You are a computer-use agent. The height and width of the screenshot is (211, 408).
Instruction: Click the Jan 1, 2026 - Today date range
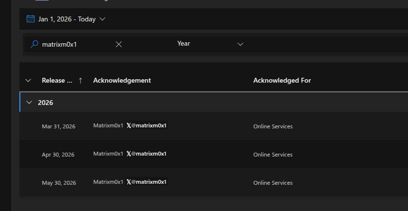pyautogui.click(x=67, y=19)
